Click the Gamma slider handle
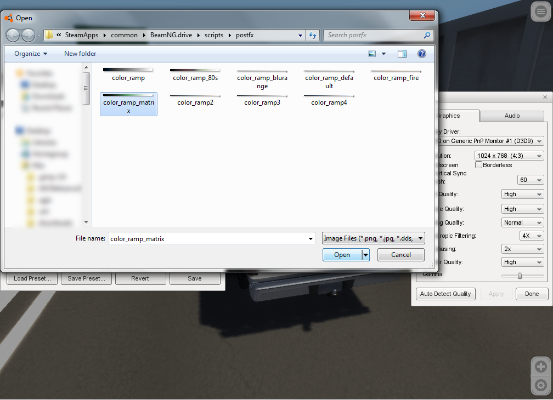 pyautogui.click(x=520, y=276)
